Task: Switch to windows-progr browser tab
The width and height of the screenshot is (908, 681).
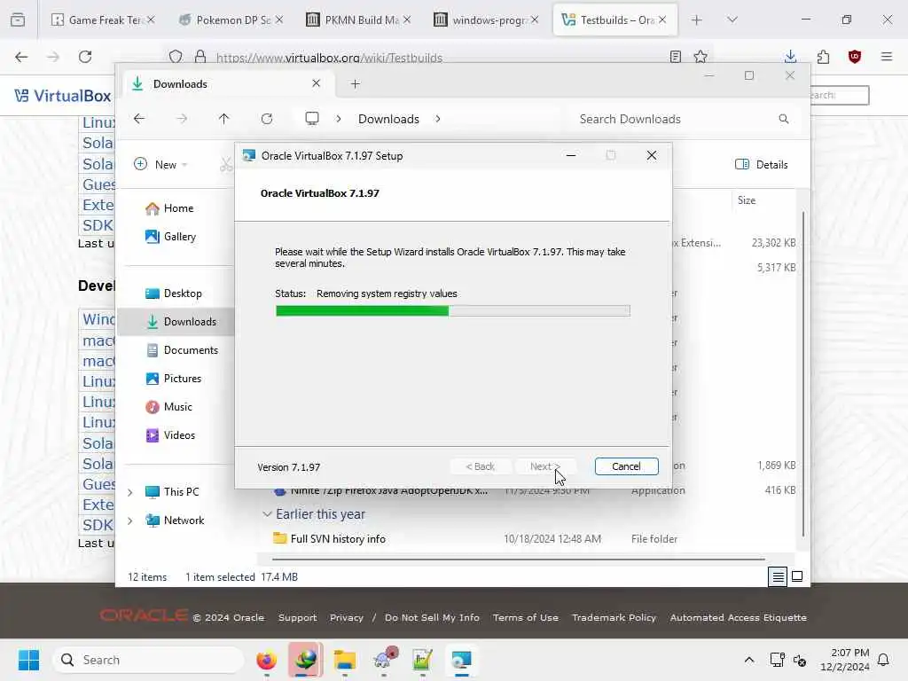Action: (486, 20)
